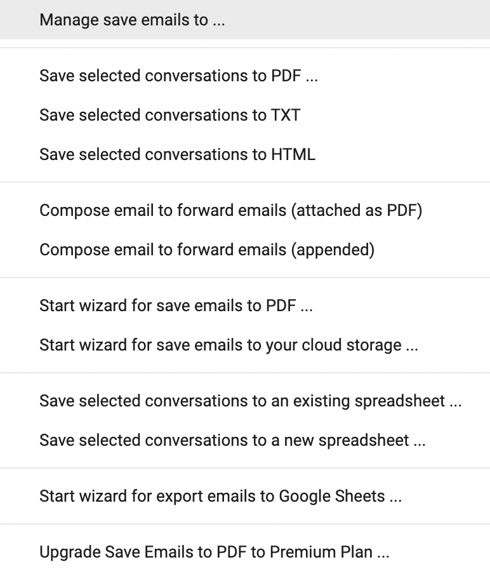Save selected conversations to HTML
The height and width of the screenshot is (569, 490).
point(177,154)
